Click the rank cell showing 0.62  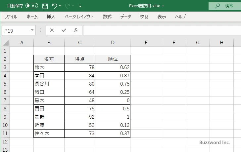tap(113, 67)
